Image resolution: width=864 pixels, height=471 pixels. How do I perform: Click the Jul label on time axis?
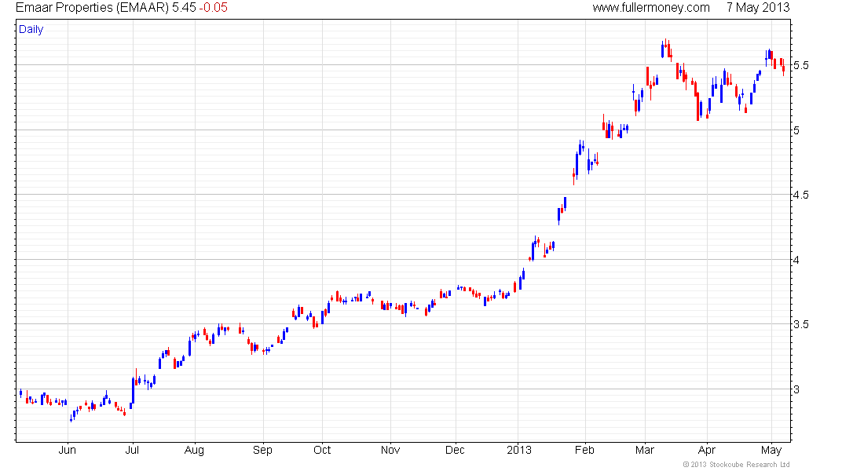pos(132,450)
